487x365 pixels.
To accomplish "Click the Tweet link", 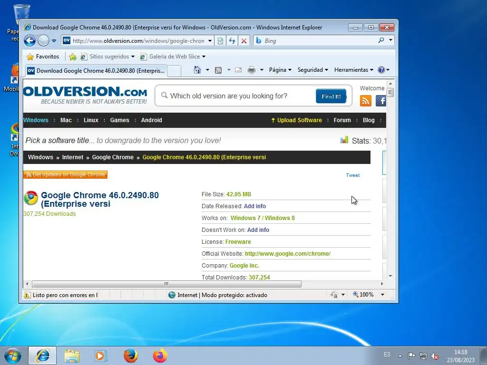I will (353, 175).
